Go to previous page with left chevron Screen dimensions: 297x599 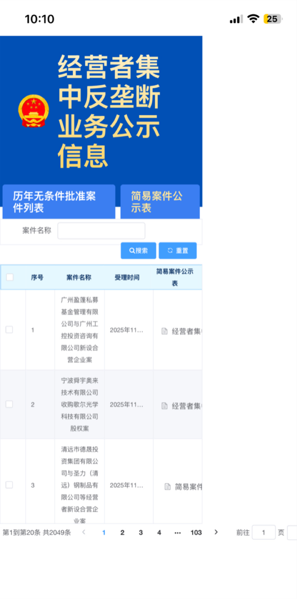[84, 532]
